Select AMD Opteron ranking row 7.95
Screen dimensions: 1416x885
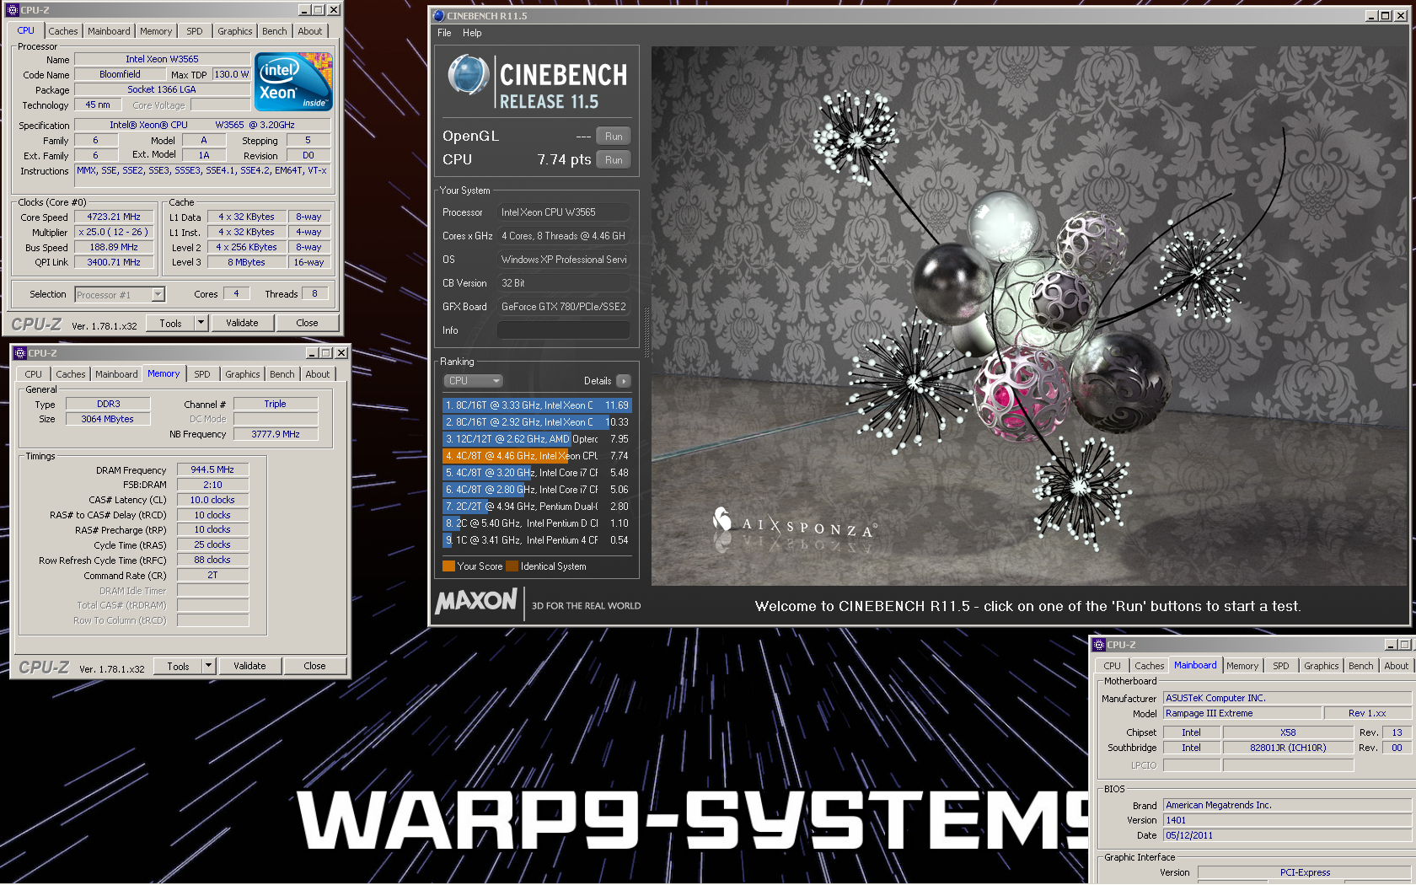pyautogui.click(x=537, y=439)
